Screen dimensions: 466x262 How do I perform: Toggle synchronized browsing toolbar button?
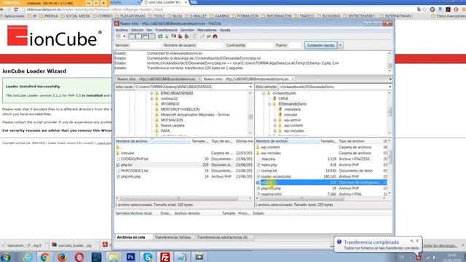pyautogui.click(x=209, y=36)
